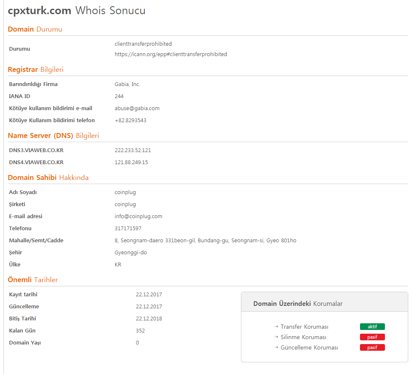
Task: Click the Seongnam-daero street address text
Action: tap(205, 241)
